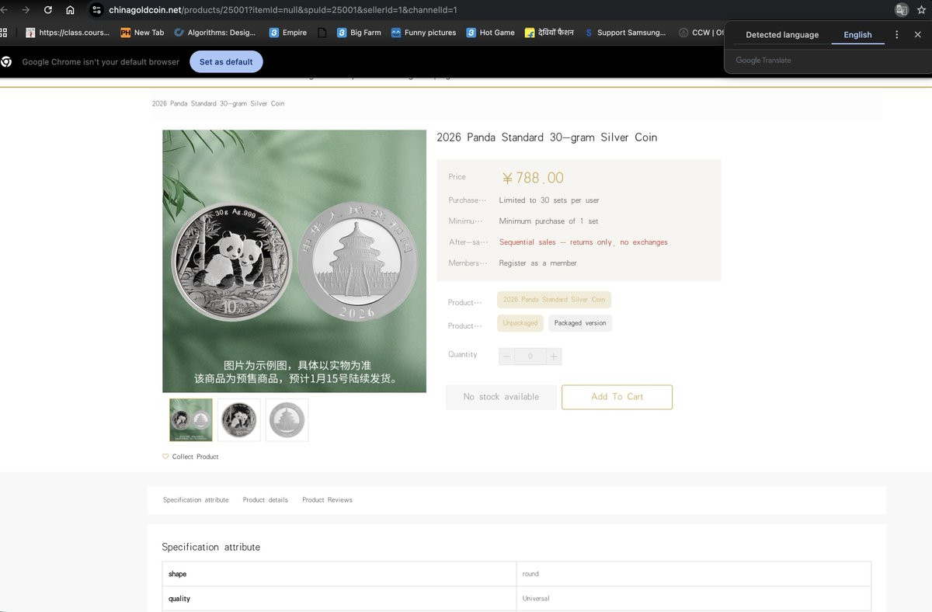This screenshot has width=932, height=612.
Task: Bookmark this page with the star icon
Action: pos(922,10)
